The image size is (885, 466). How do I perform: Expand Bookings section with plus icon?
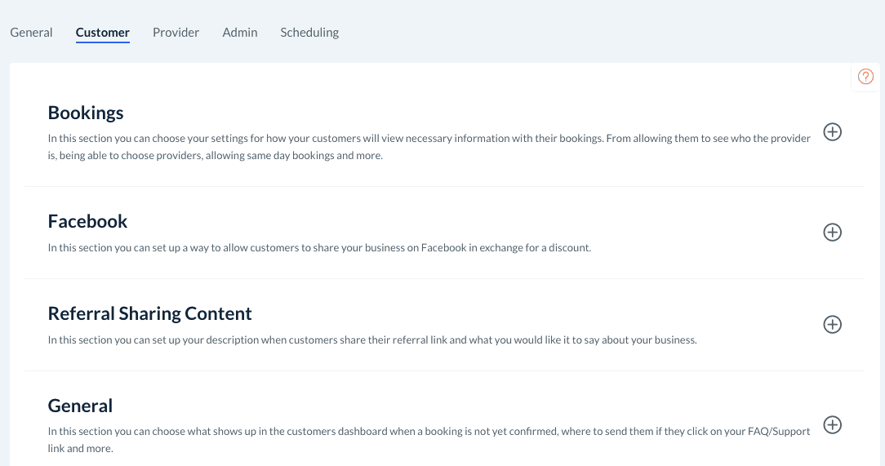pos(832,132)
